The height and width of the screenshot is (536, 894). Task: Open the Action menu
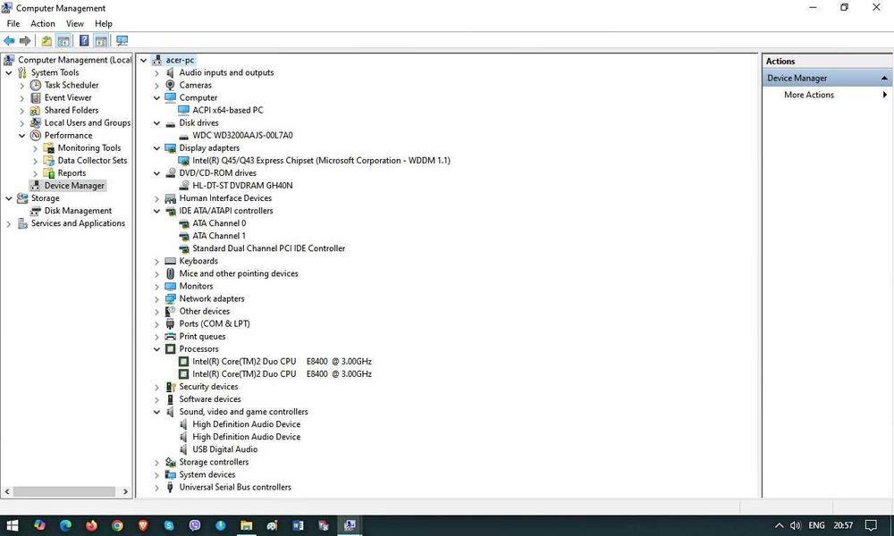(x=43, y=23)
